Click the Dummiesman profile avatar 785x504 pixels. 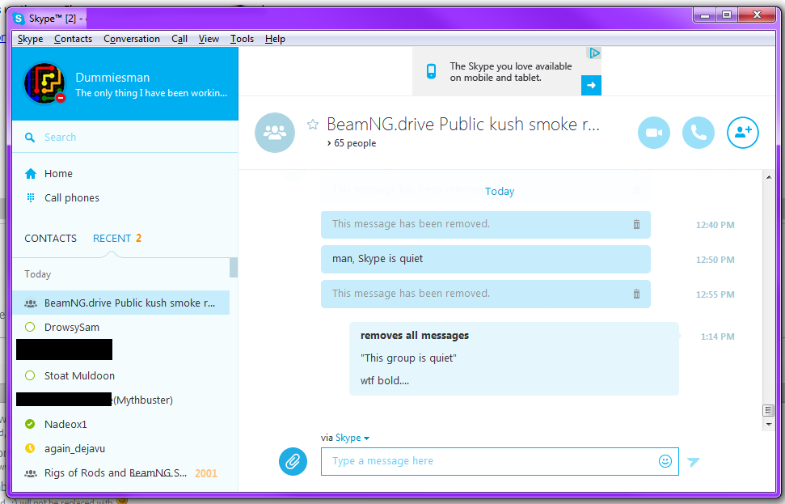point(44,83)
